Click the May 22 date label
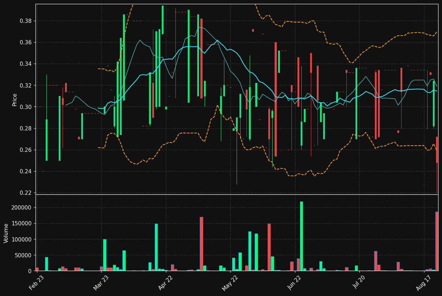This screenshot has width=442, height=296. pos(230,283)
